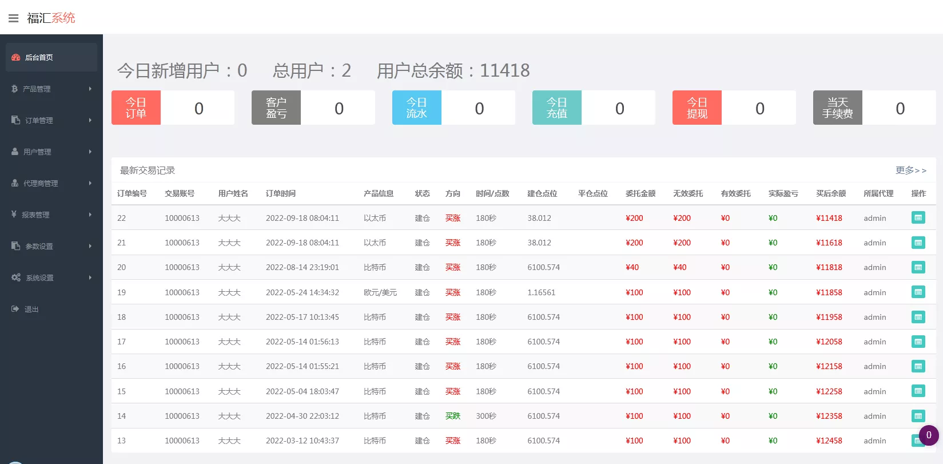The width and height of the screenshot is (943, 464).
Task: Click the red 今日订单 stat tile
Action: (136, 108)
